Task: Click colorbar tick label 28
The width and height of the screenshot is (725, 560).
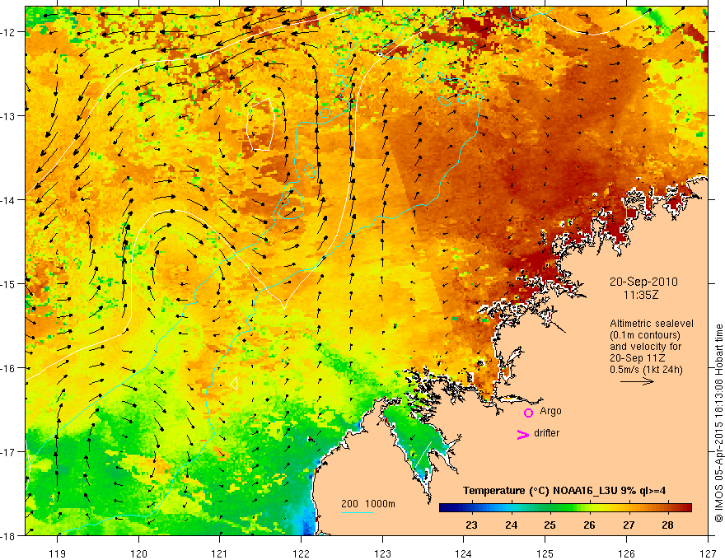Action: point(667,525)
